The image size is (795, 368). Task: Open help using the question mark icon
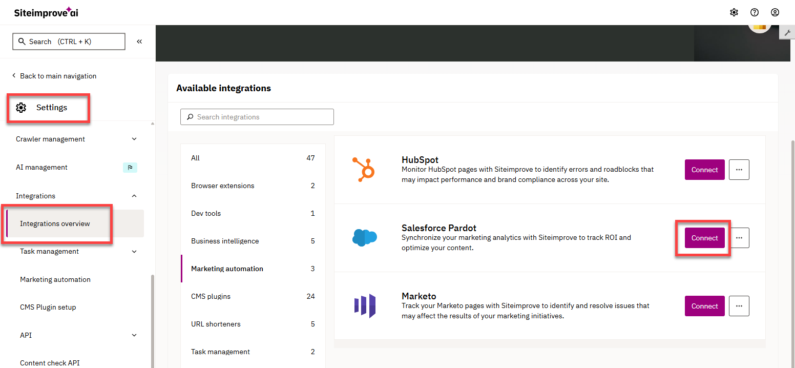coord(755,12)
